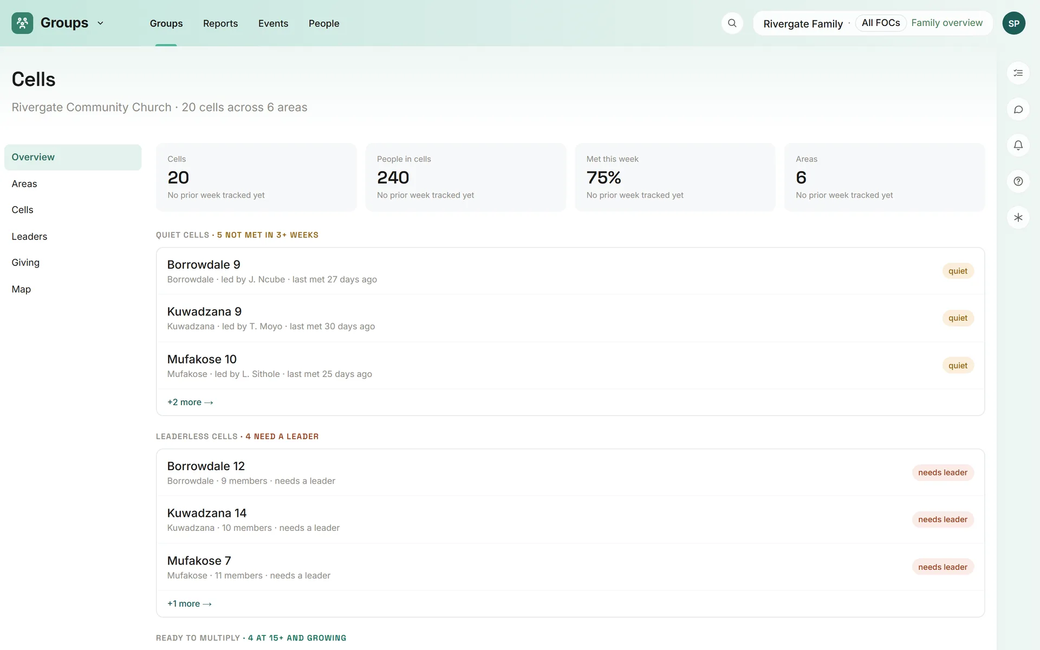1040x650 pixels.
Task: Open the help question mark icon
Action: click(1018, 181)
